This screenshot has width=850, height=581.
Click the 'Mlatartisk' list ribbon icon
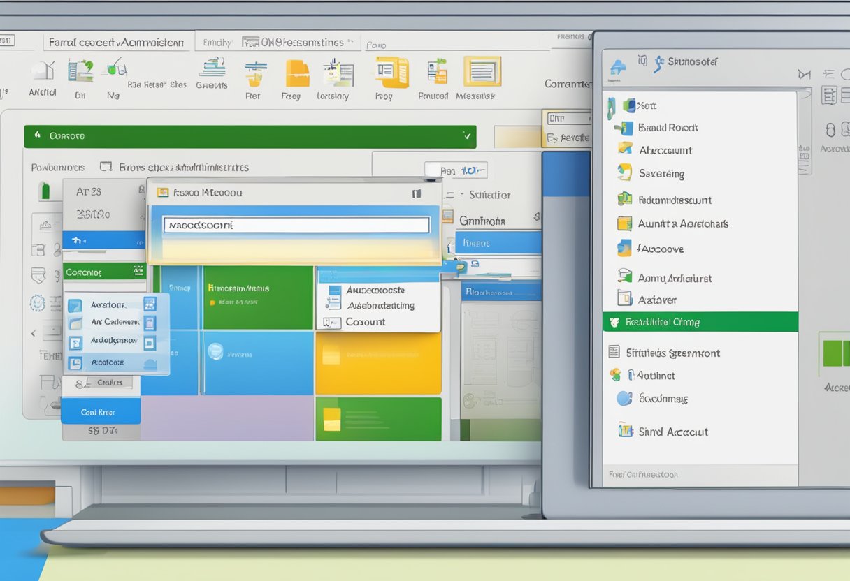[482, 72]
